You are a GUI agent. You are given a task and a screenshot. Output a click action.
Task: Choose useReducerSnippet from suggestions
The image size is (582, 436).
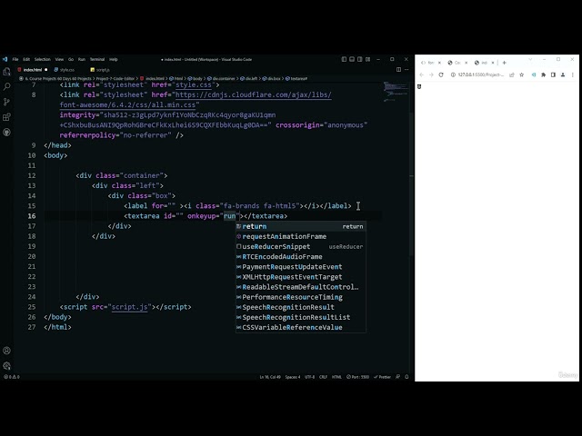coord(301,246)
